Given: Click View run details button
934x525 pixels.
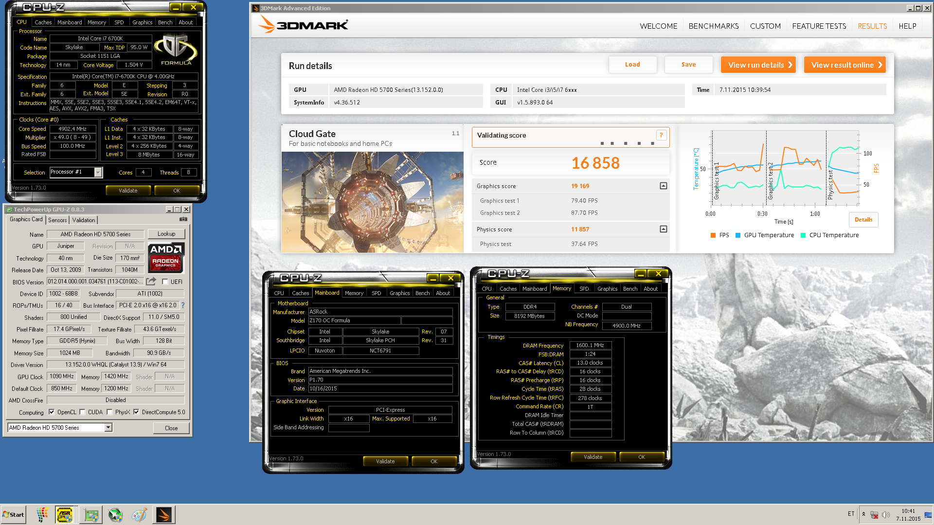Looking at the screenshot, I should pos(758,65).
